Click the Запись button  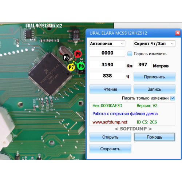tap(154, 89)
